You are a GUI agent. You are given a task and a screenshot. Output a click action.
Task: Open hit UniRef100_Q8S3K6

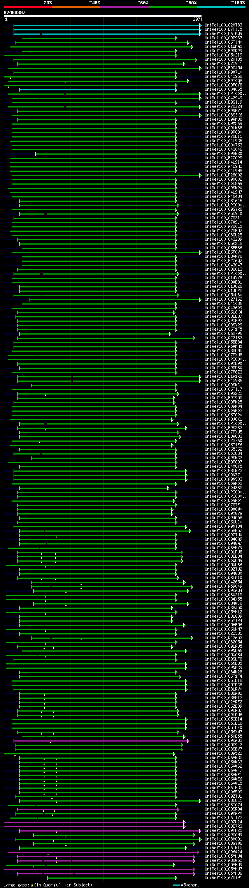coord(223,115)
